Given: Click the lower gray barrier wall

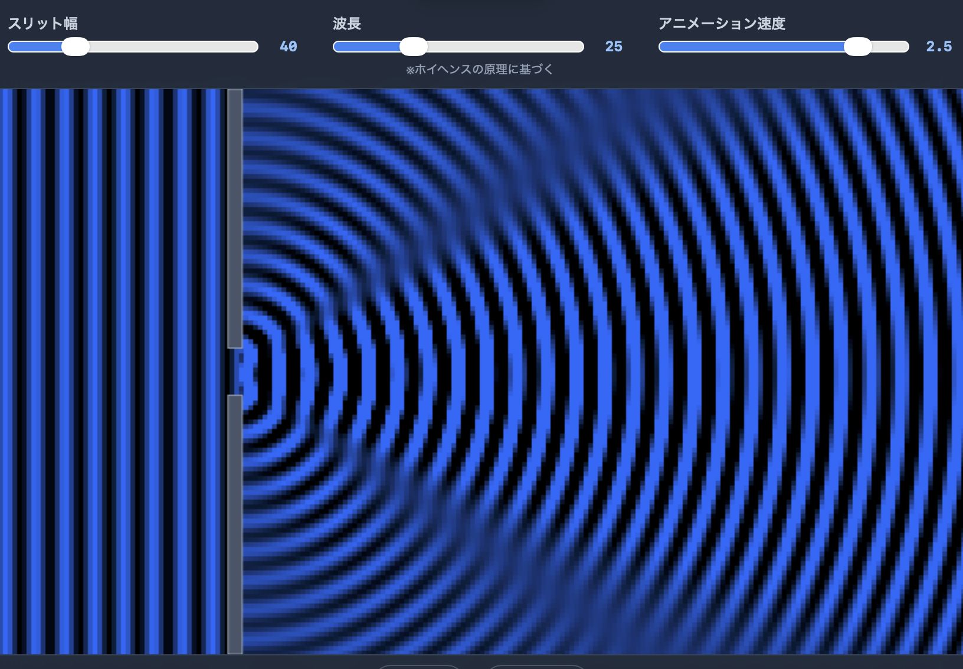Looking at the screenshot, I should pyautogui.click(x=235, y=524).
